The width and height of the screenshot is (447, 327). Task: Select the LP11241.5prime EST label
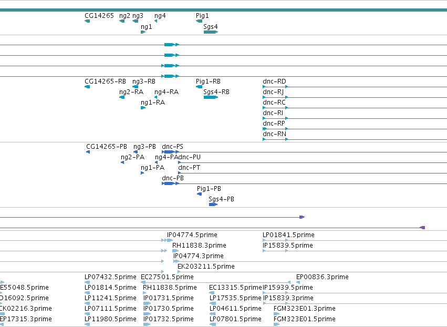111,298
